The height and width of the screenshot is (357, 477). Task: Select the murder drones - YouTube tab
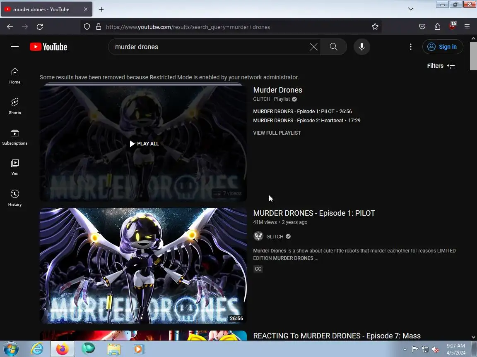tap(46, 10)
